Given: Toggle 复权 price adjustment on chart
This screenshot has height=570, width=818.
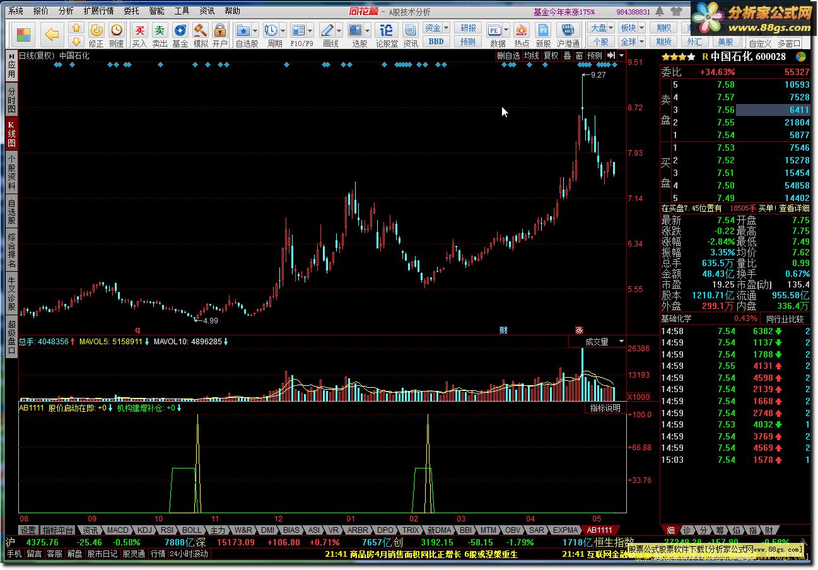Looking at the screenshot, I should [x=551, y=55].
